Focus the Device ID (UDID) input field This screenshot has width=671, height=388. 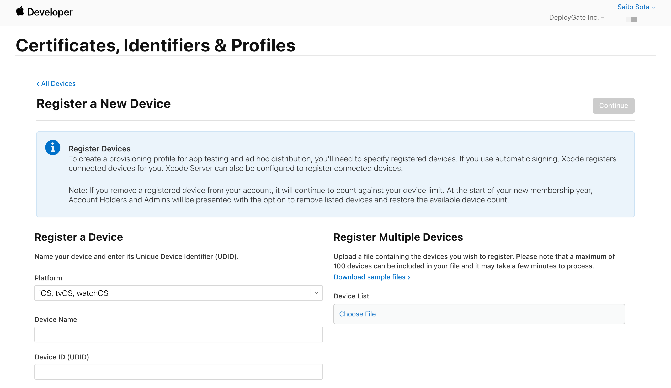pos(178,371)
